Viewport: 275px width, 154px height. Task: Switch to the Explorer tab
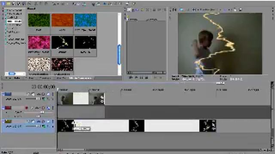(31, 78)
